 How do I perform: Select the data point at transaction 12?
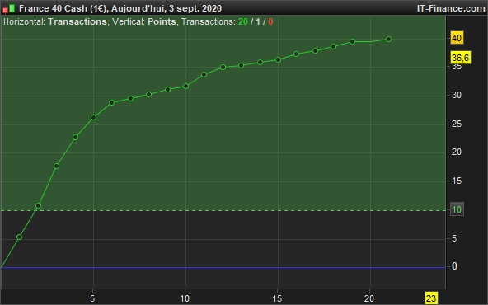point(223,68)
